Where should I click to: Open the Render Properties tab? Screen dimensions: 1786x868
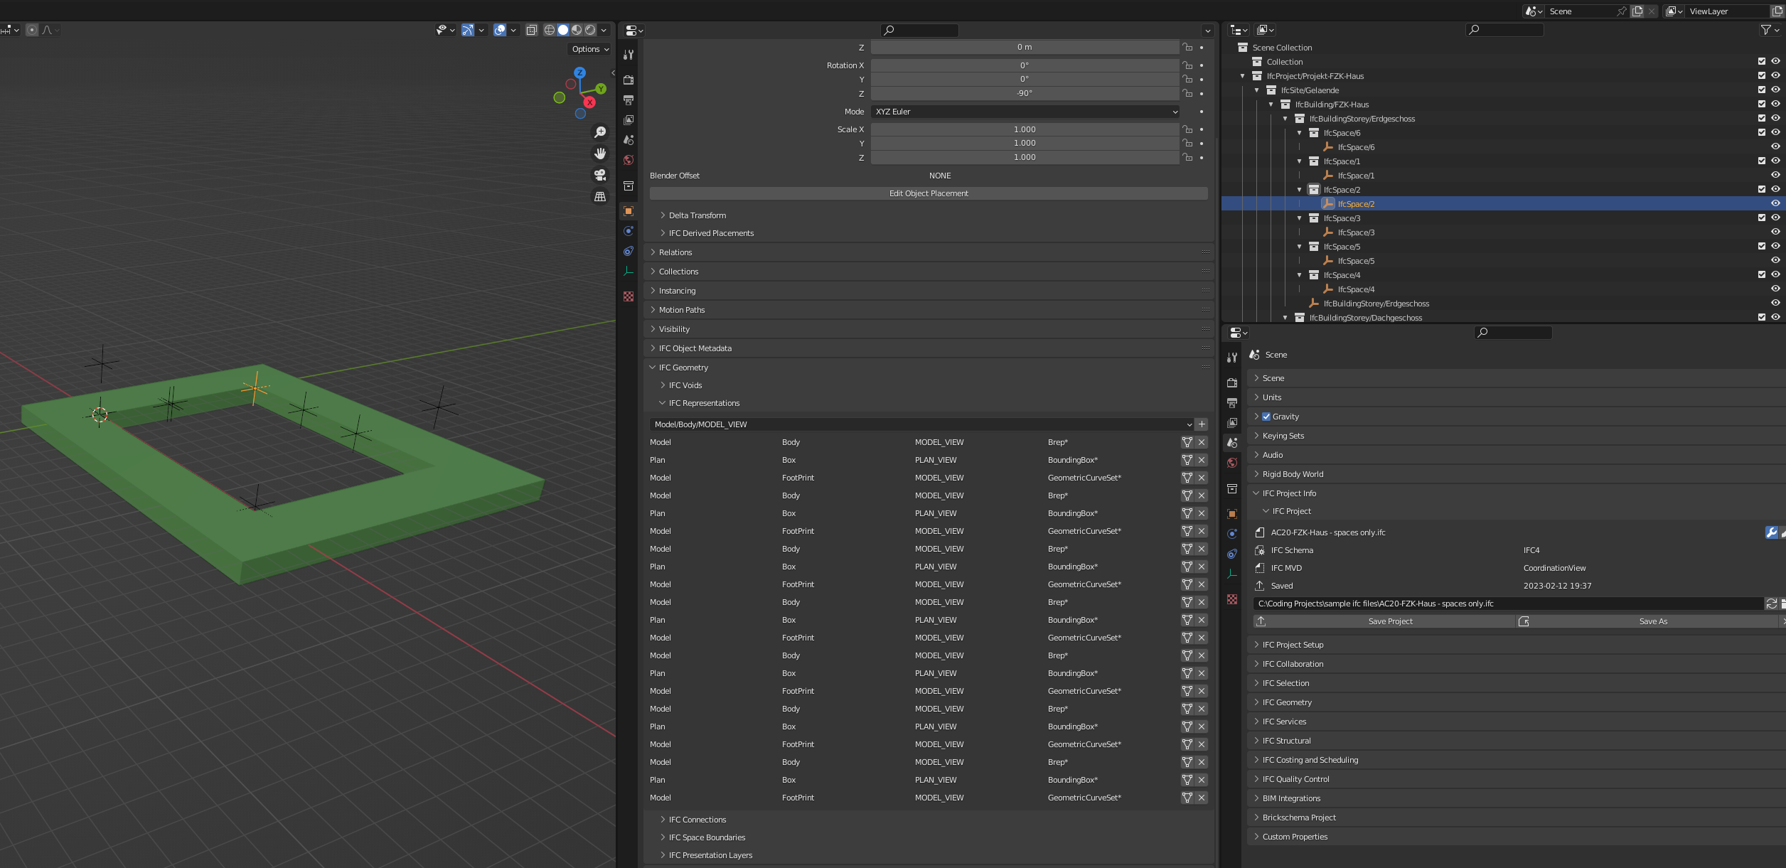tap(629, 80)
